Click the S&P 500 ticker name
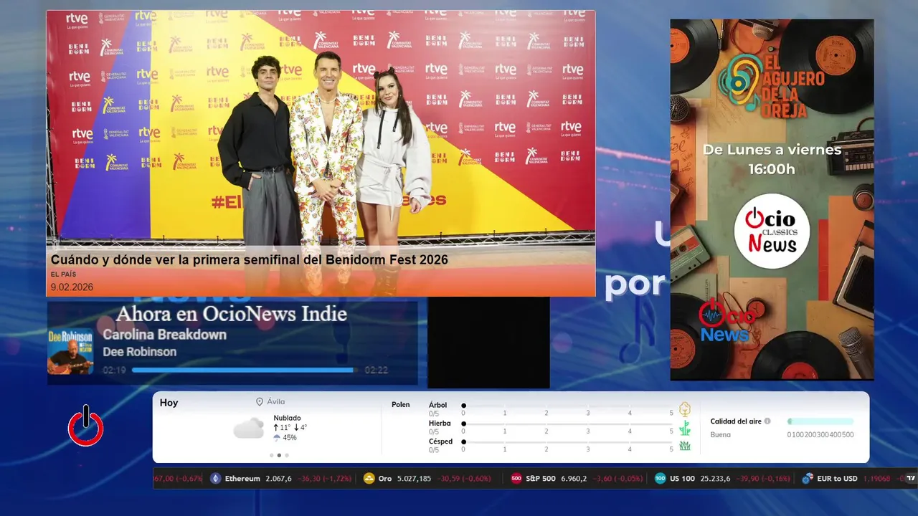Image resolution: width=918 pixels, height=516 pixels. coord(540,479)
